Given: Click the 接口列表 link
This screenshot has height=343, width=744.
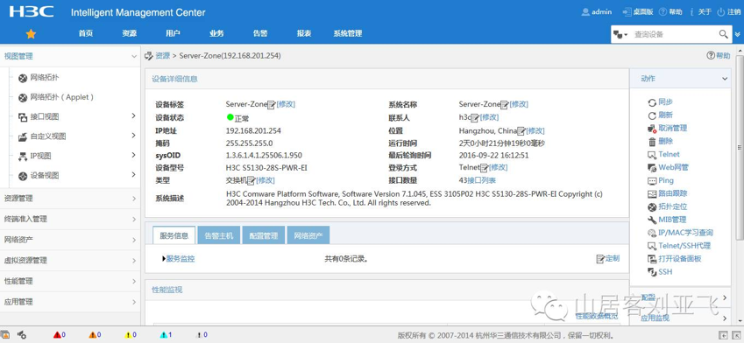Looking at the screenshot, I should tap(482, 180).
